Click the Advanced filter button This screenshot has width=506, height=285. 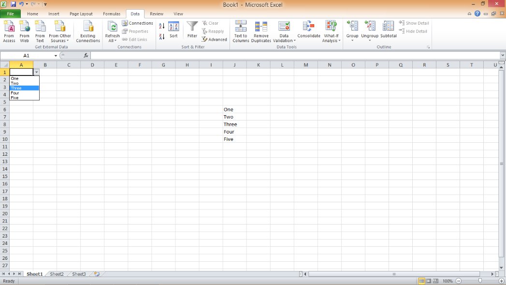point(215,40)
